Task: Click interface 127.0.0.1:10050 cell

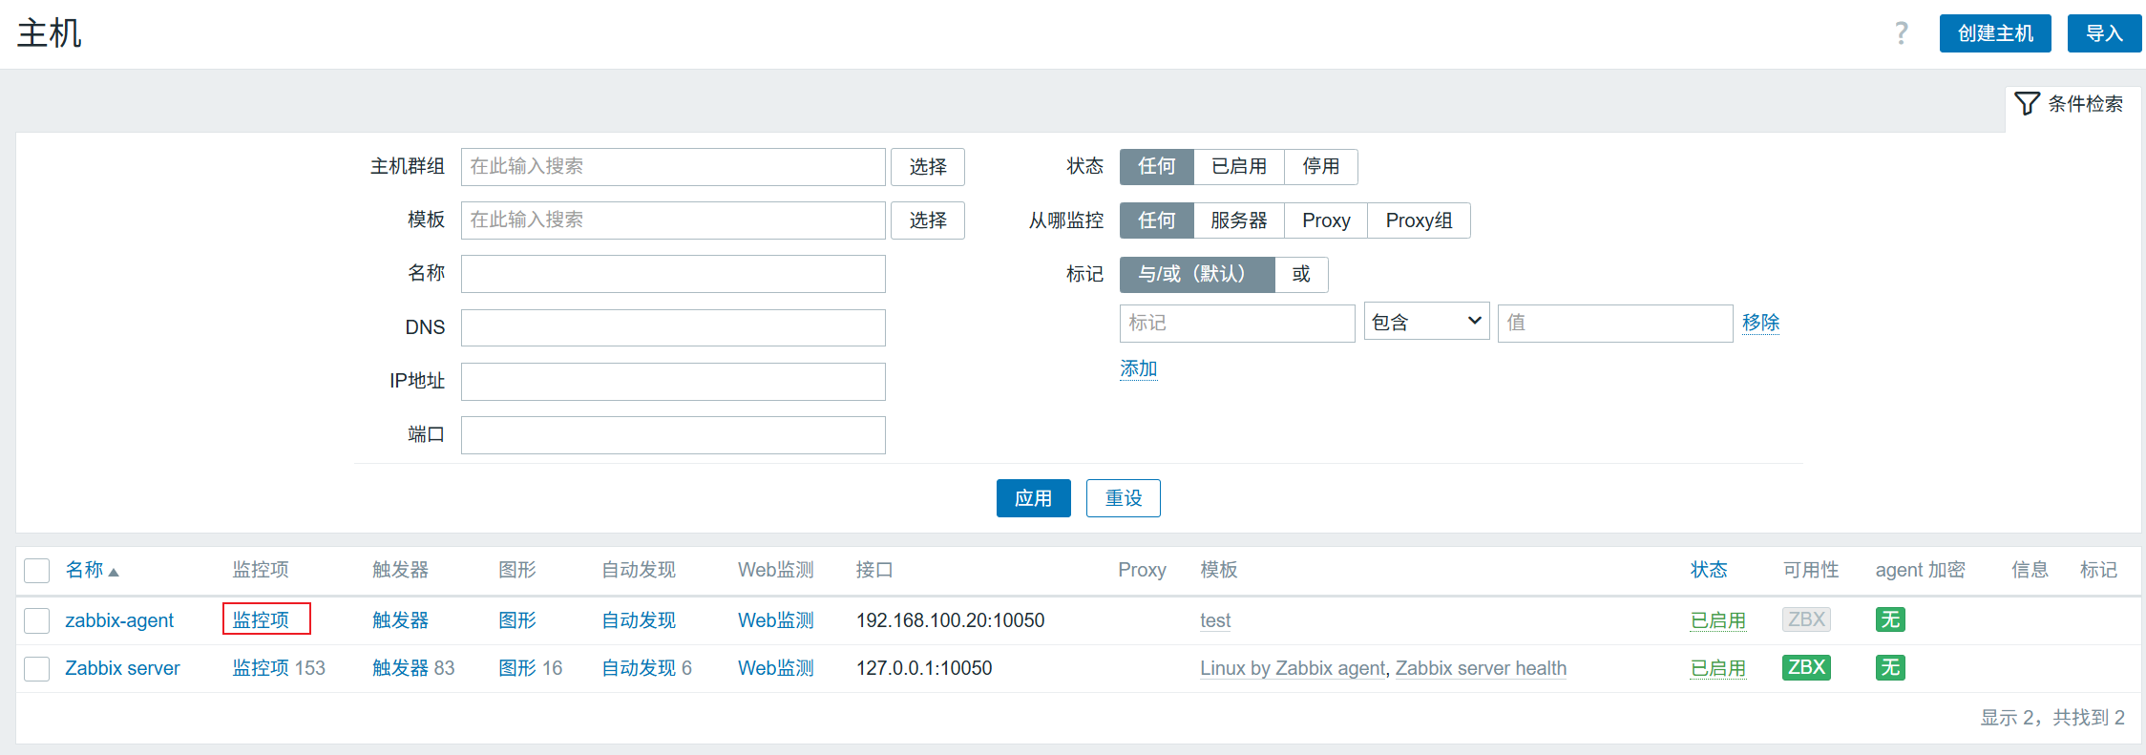Action: 924,668
